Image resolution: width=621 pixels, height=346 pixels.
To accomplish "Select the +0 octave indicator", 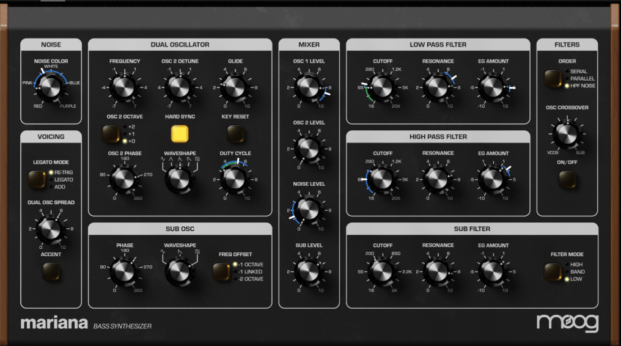I will click(x=129, y=141).
